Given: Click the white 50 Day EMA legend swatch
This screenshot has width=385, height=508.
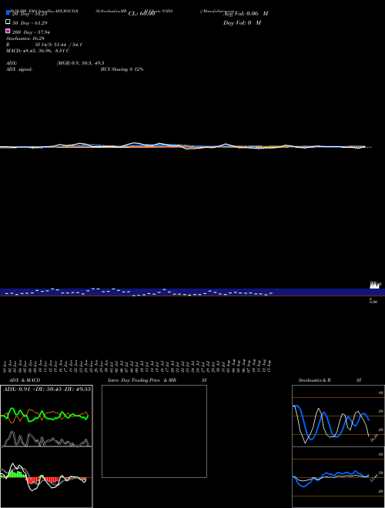Looking at the screenshot, I should click(x=8, y=22).
